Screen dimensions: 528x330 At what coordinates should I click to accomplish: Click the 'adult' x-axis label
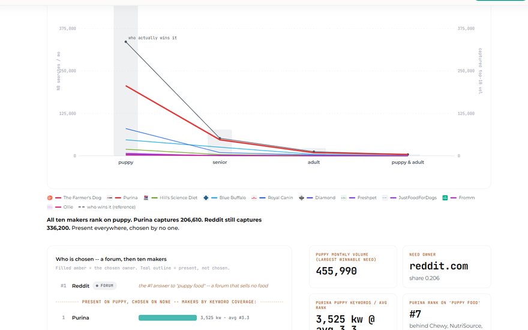(x=313, y=163)
